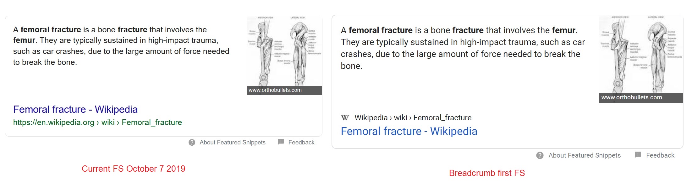Viewport: 692px width, 182px height.
Task: Click the left snippet paragraph text
Action: click(x=121, y=46)
